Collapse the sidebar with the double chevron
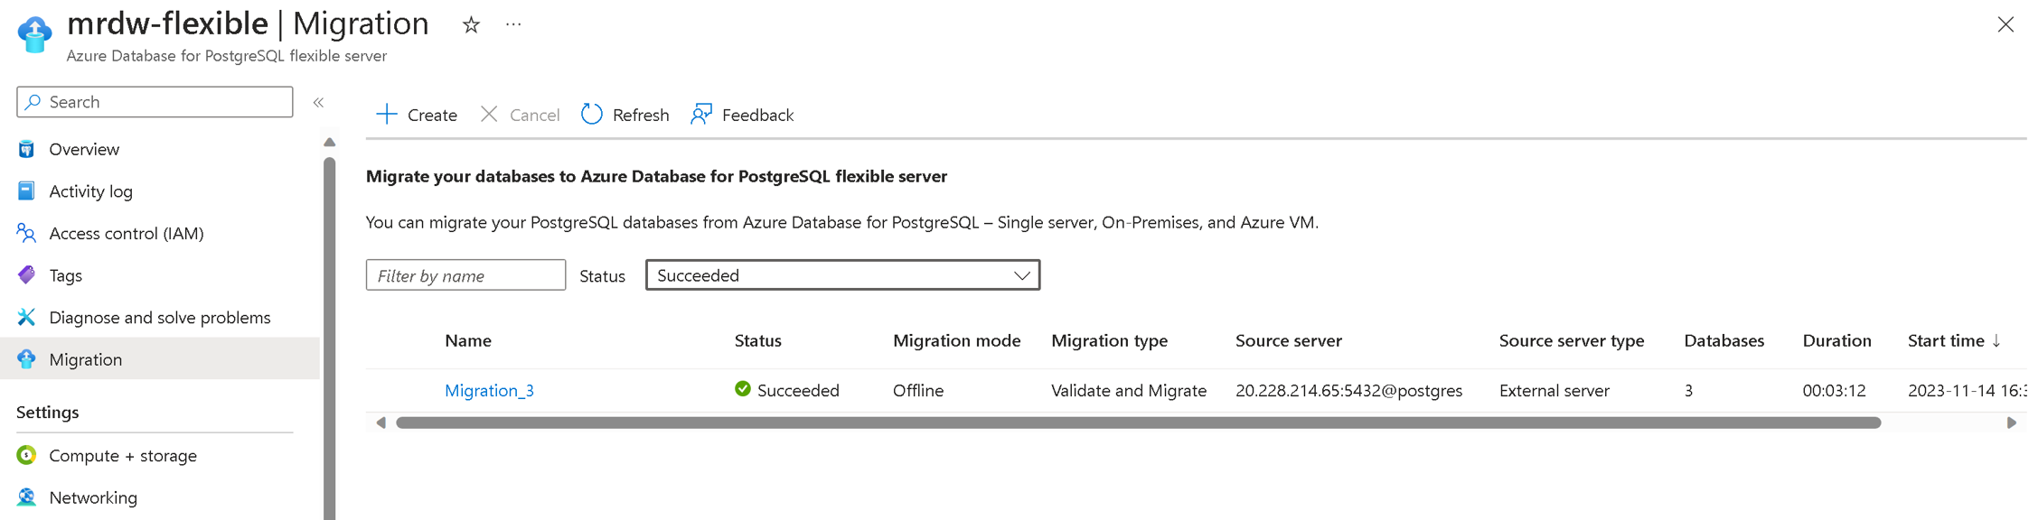 (318, 102)
